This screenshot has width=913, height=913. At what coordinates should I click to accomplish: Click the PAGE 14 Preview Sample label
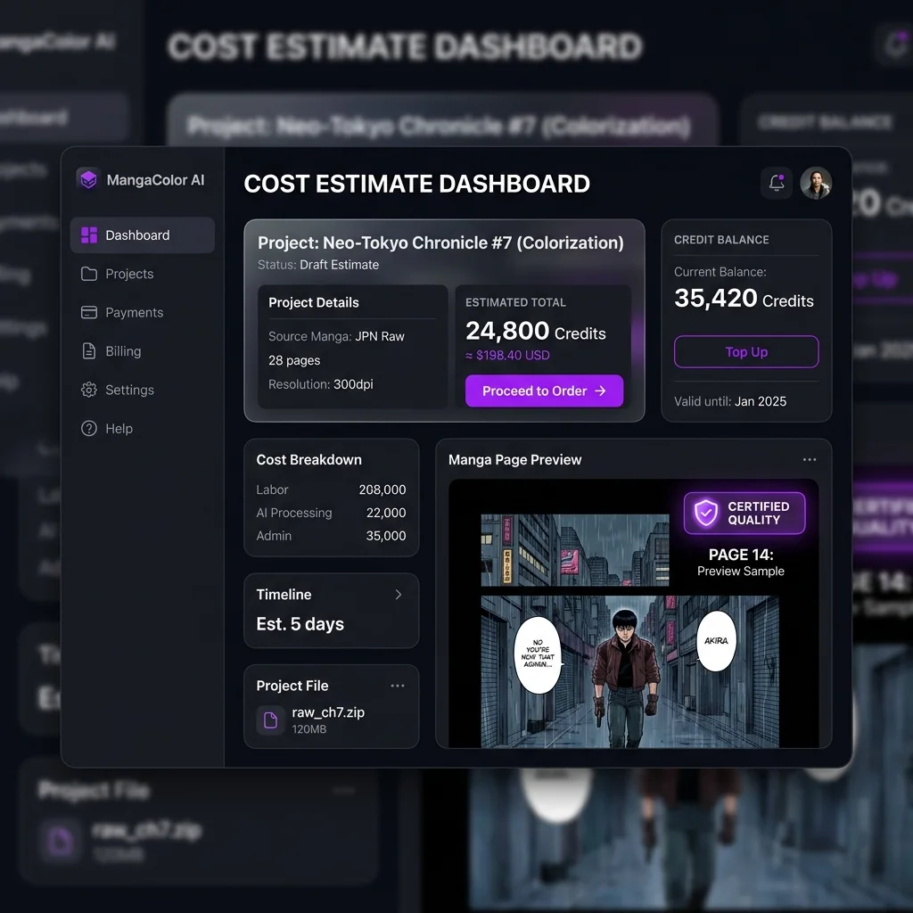pos(741,563)
